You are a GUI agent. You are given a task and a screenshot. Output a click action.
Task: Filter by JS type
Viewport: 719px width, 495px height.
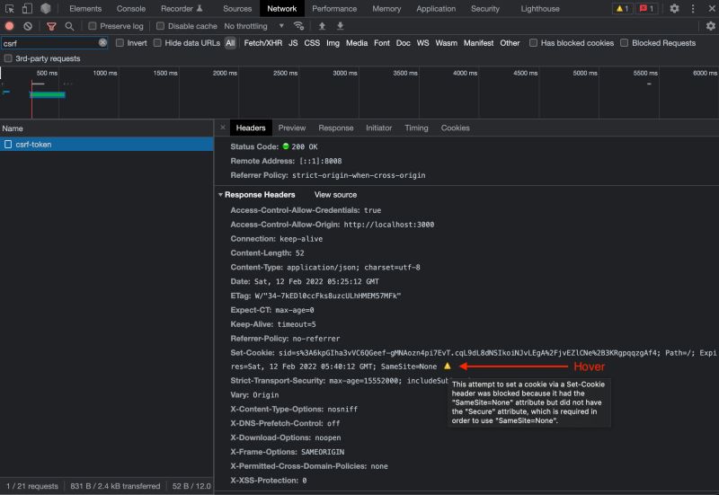pos(293,43)
